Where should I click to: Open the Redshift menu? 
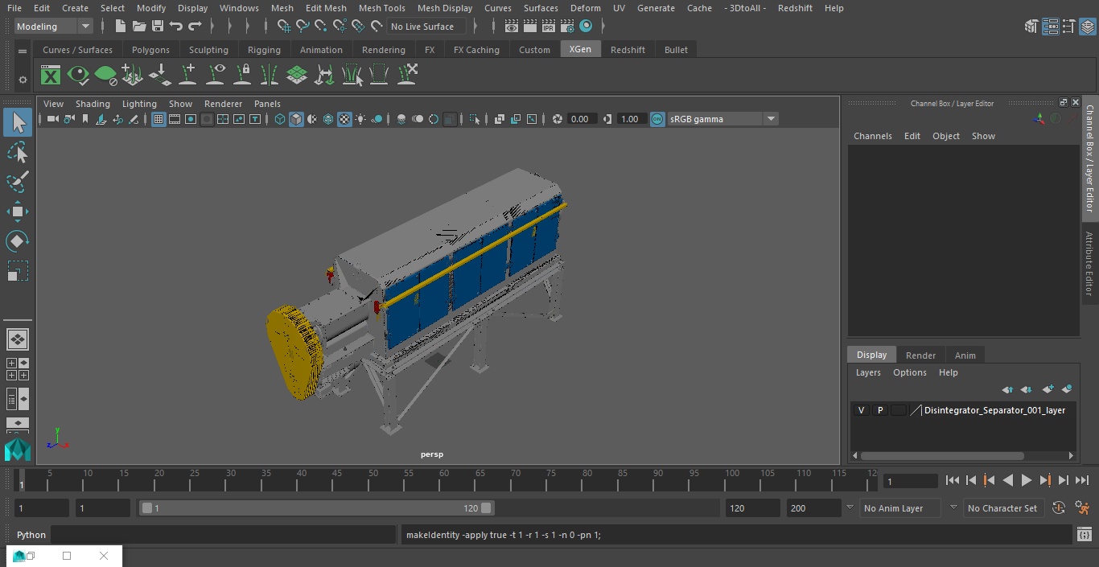pyautogui.click(x=795, y=8)
